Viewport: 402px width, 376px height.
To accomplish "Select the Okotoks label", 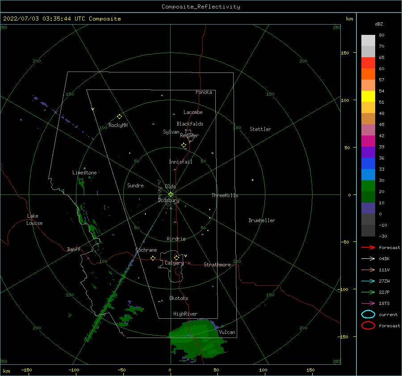I will click(179, 298).
